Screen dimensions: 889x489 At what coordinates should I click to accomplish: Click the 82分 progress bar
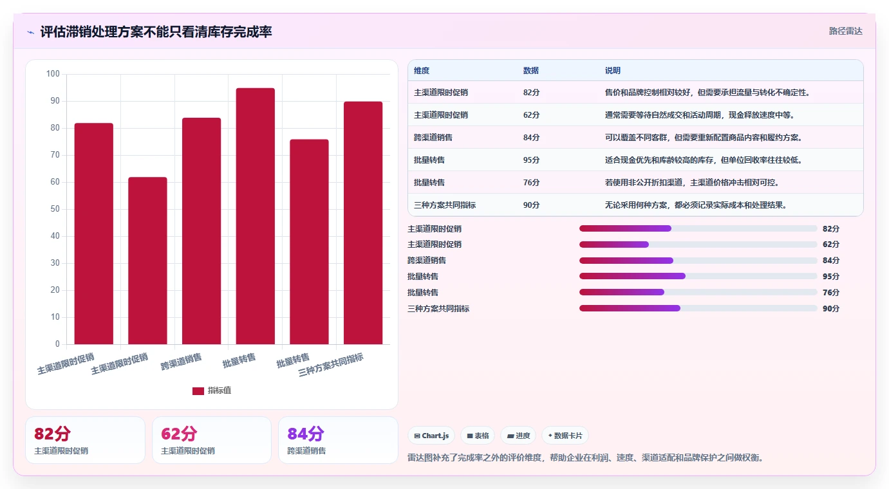698,228
